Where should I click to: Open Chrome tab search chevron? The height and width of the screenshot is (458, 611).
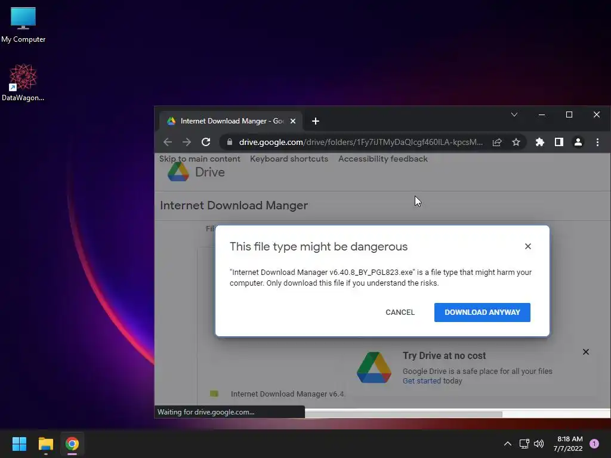pyautogui.click(x=514, y=114)
